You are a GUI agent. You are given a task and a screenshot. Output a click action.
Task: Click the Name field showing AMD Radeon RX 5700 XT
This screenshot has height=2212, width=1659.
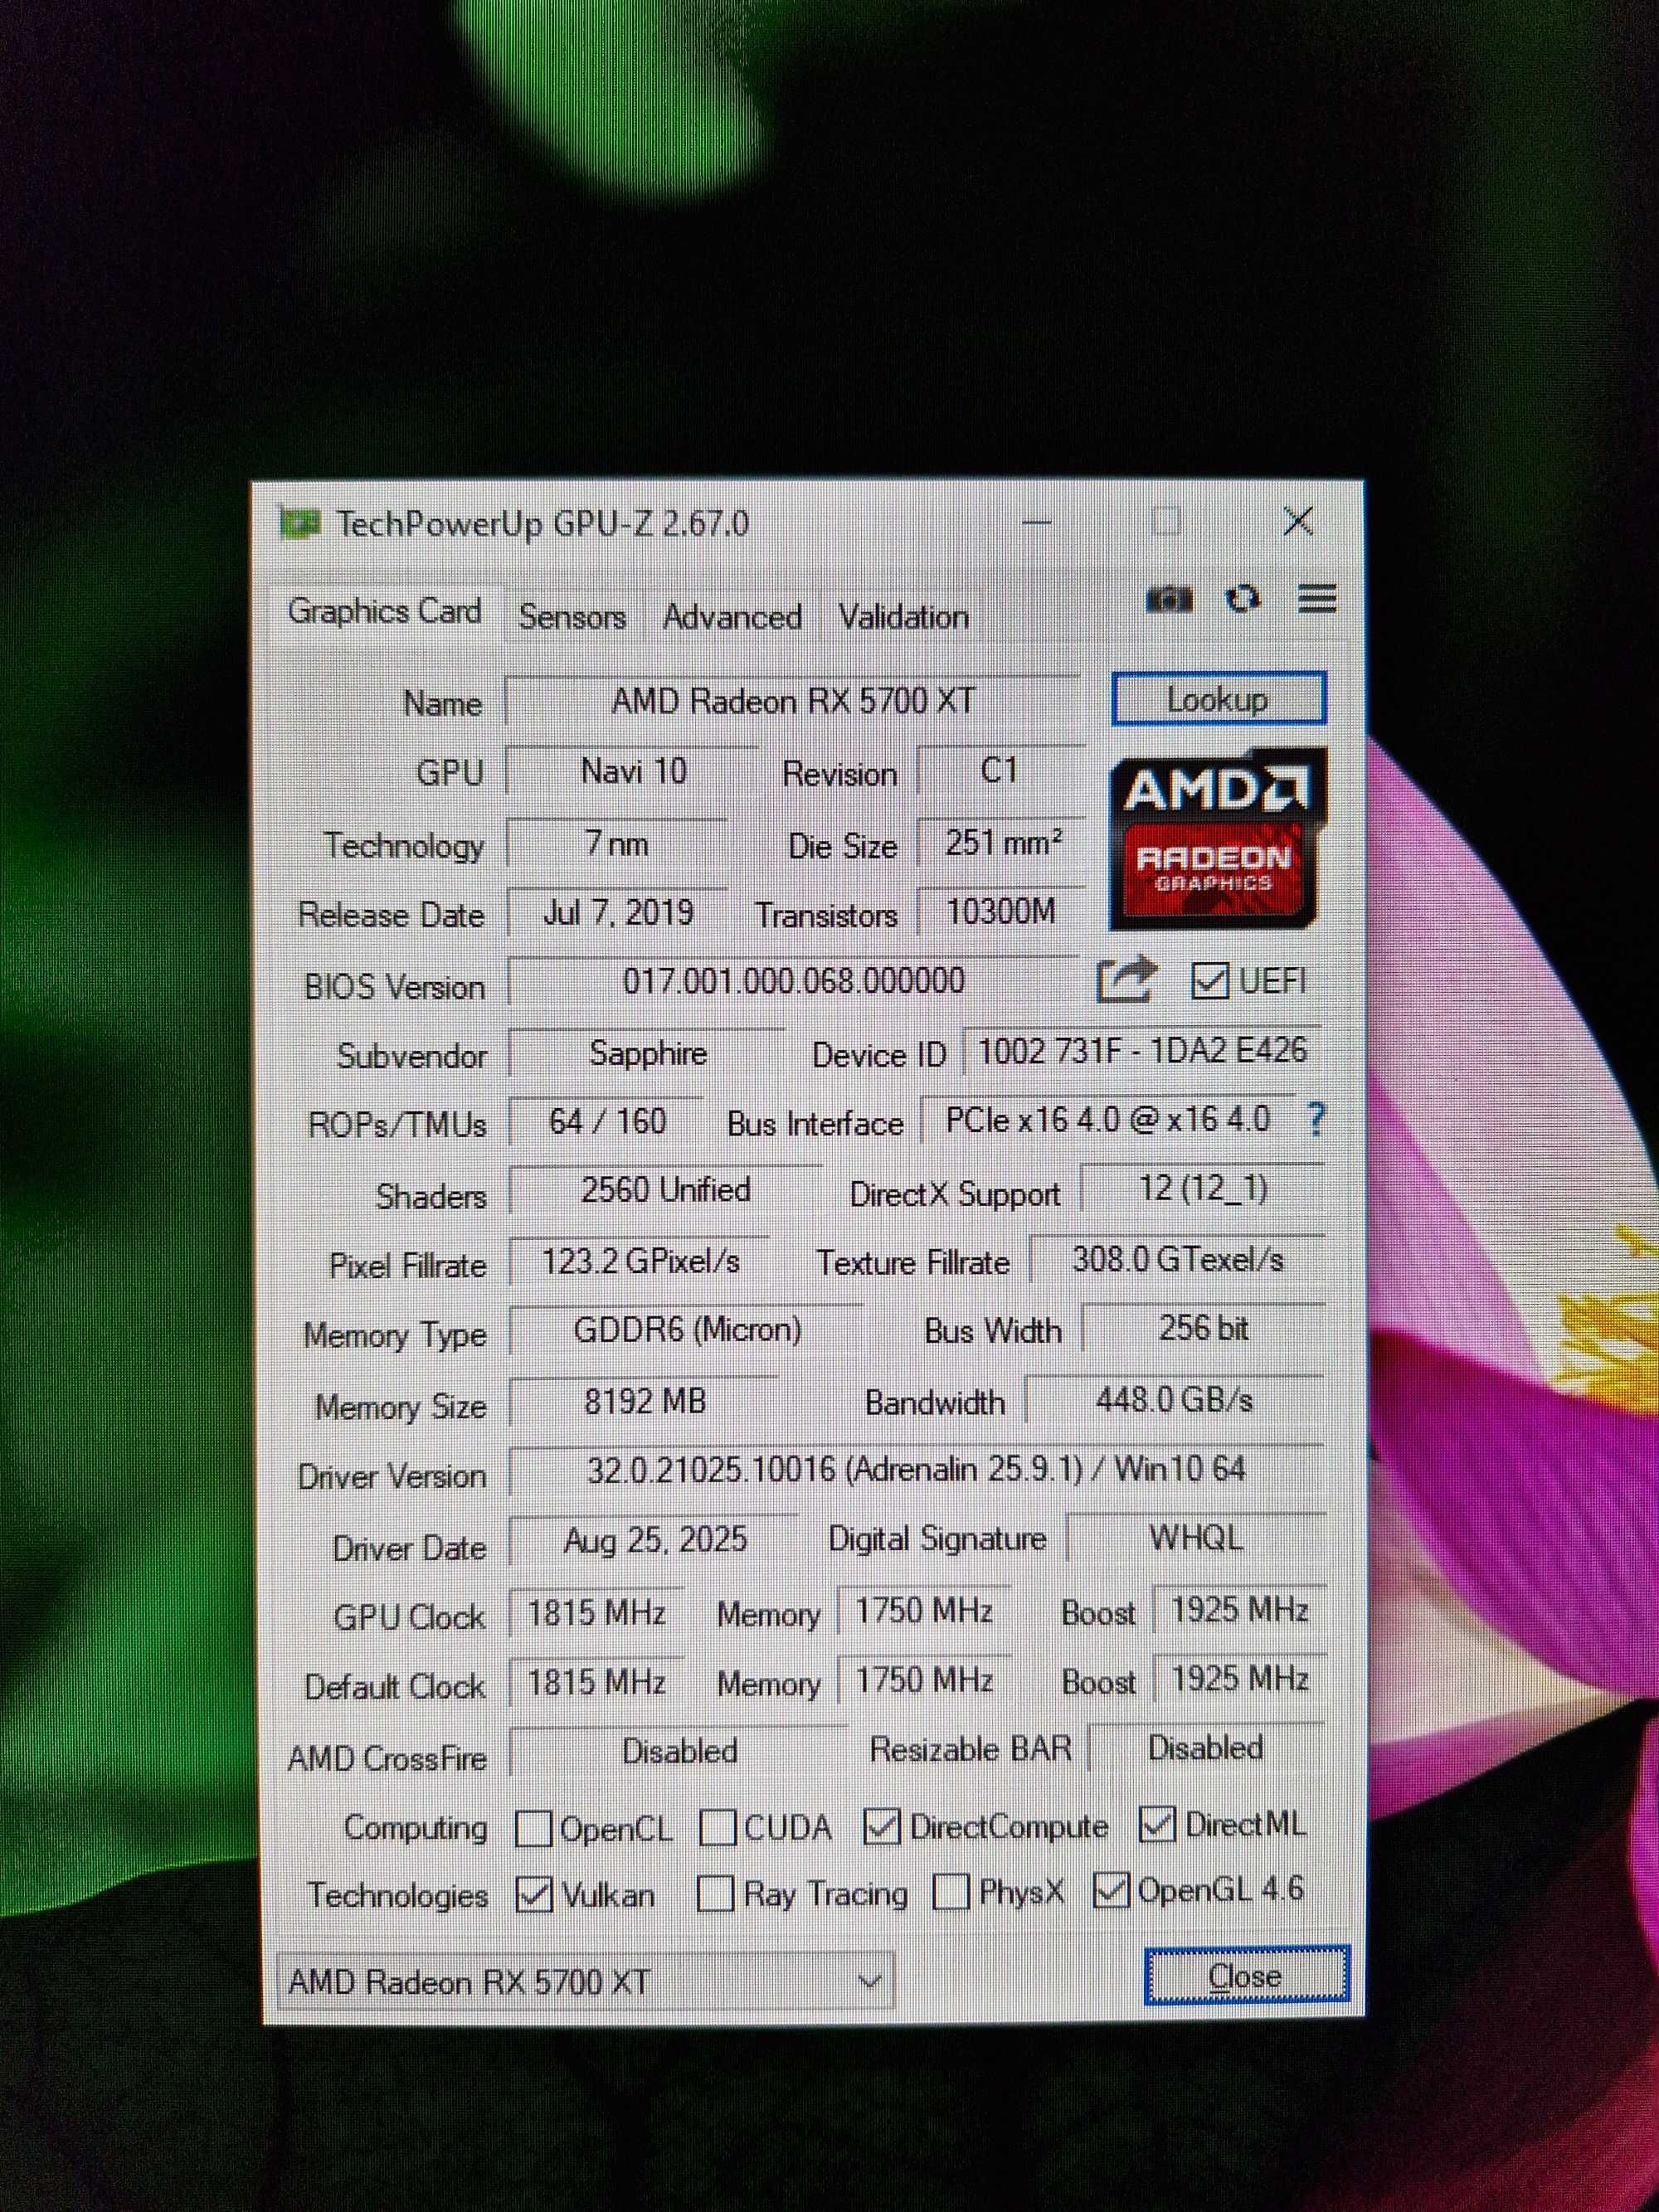pos(793,701)
